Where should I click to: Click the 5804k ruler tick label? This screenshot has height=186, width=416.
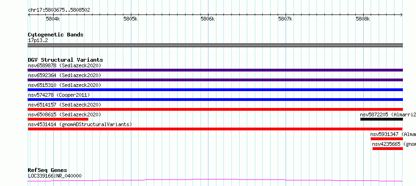(53, 19)
